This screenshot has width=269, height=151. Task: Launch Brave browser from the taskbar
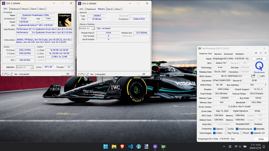point(122,147)
